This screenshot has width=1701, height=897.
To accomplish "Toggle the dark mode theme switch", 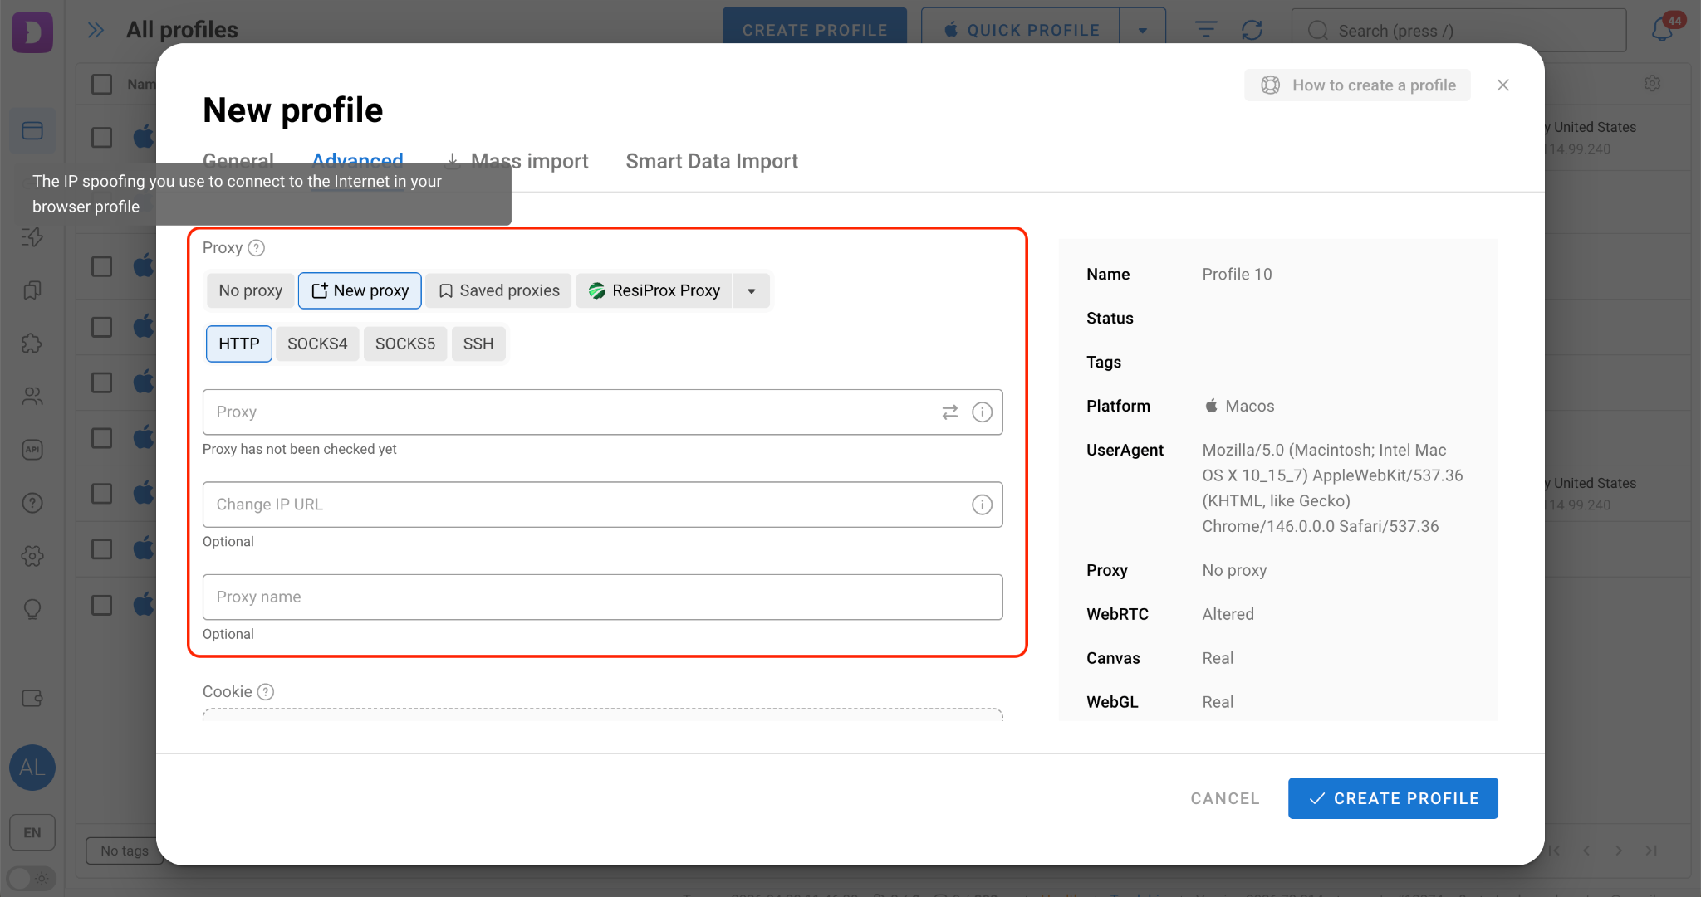I will [31, 878].
